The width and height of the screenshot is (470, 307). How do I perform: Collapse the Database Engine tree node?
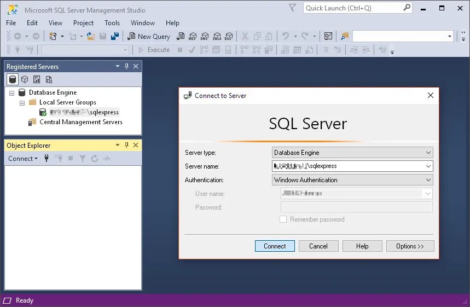pos(11,93)
